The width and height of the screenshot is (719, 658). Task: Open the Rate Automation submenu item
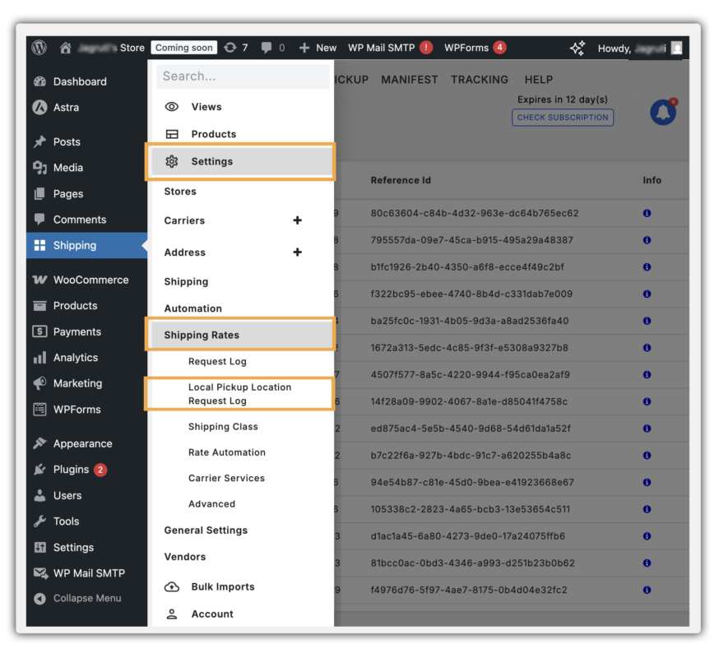pos(227,452)
